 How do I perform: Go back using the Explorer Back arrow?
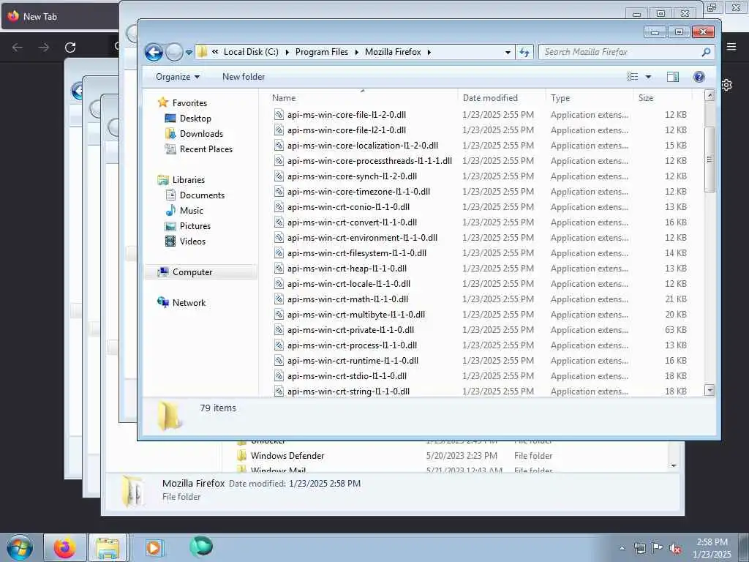(x=154, y=52)
